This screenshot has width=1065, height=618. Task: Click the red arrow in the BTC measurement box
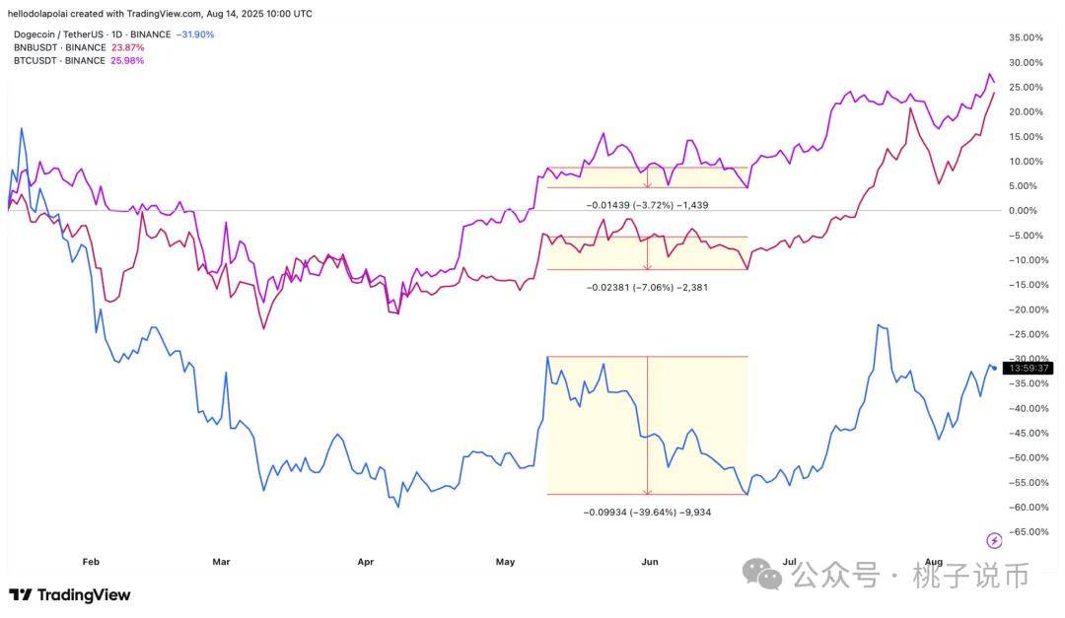pyautogui.click(x=648, y=177)
